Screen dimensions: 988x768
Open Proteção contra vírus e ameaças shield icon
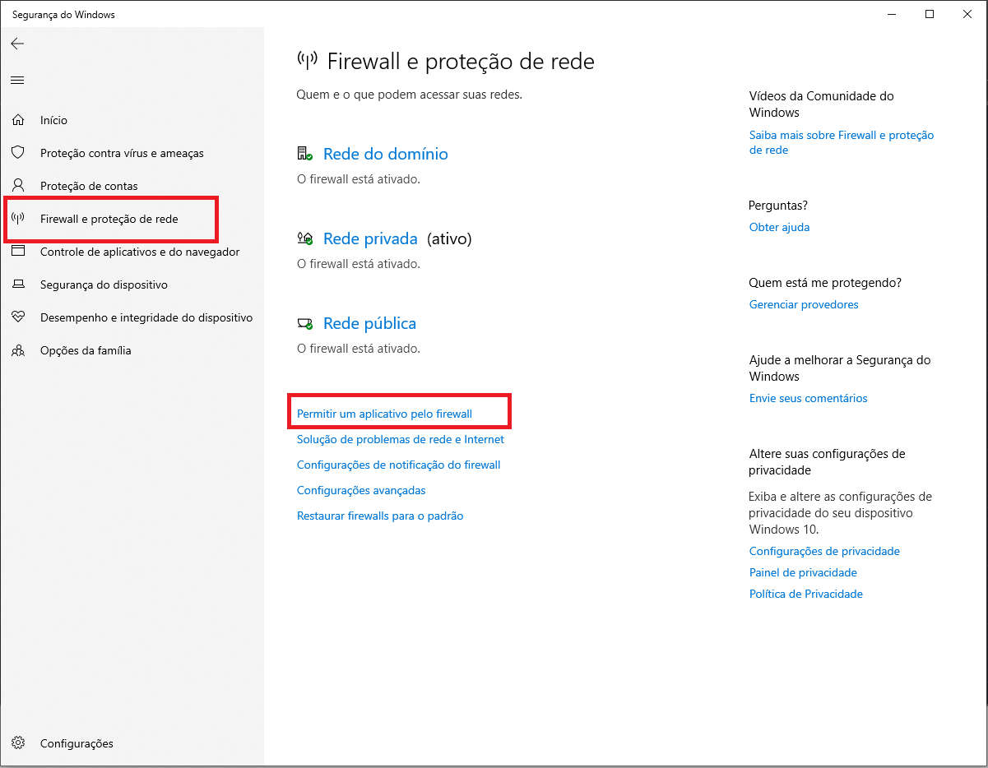[x=18, y=153]
